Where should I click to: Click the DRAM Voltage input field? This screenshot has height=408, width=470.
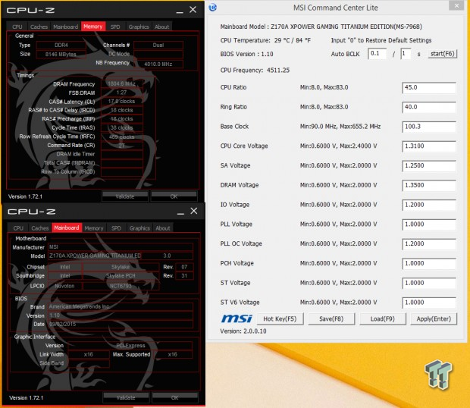429,185
